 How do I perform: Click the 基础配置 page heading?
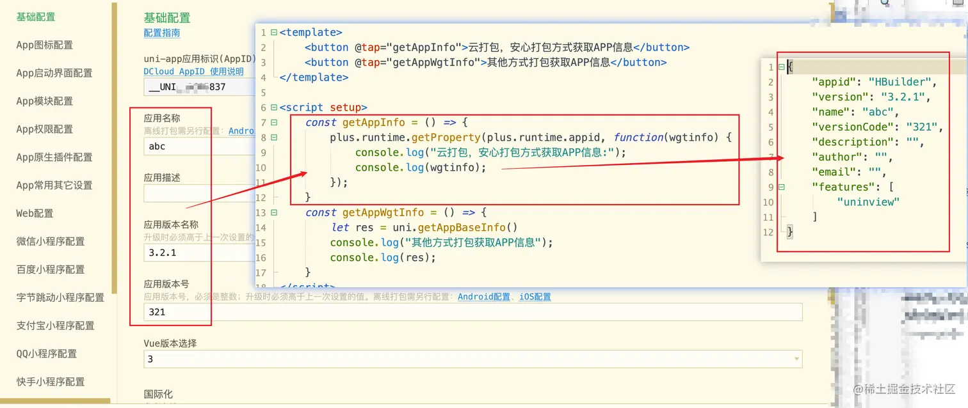click(x=167, y=18)
